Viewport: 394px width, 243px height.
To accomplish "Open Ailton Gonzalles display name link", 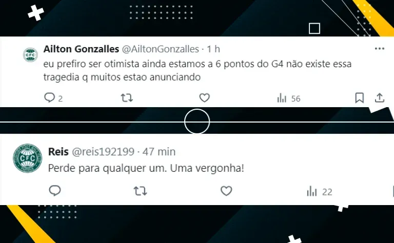I will click(x=81, y=49).
